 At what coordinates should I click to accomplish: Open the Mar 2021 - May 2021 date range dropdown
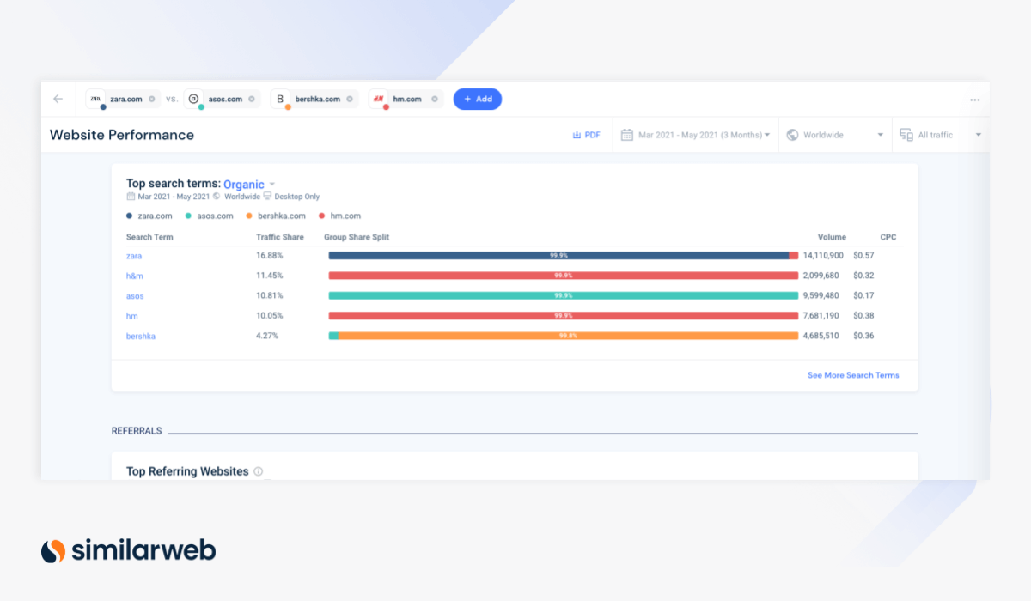coord(696,135)
